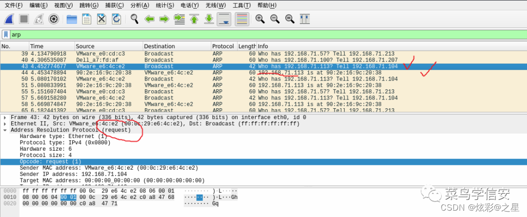Open the 编辑(E) menu
This screenshot has height=217, width=527.
[x=39, y=5]
